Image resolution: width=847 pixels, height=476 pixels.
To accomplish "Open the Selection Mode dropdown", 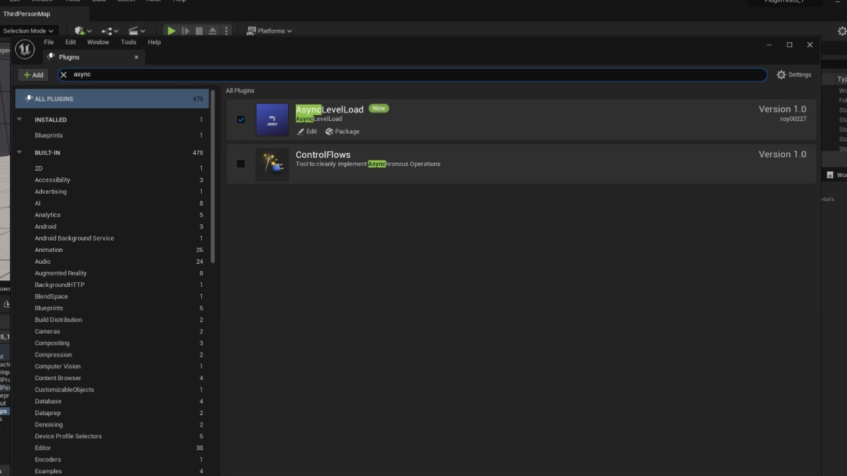I will (x=28, y=31).
